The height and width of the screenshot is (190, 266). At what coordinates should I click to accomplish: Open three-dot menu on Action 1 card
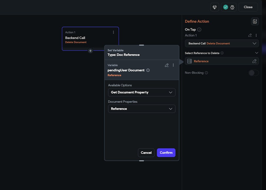113,32
